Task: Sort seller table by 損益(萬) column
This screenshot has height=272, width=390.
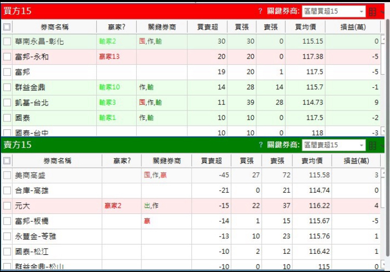Action: coord(356,161)
